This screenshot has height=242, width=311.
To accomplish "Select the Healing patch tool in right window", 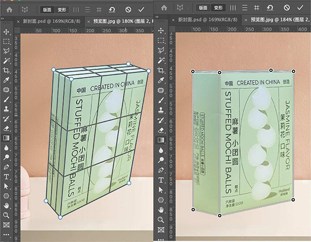I will 161,90.
